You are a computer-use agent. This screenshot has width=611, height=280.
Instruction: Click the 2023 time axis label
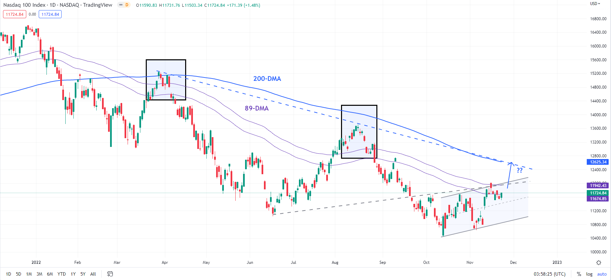coord(557,262)
